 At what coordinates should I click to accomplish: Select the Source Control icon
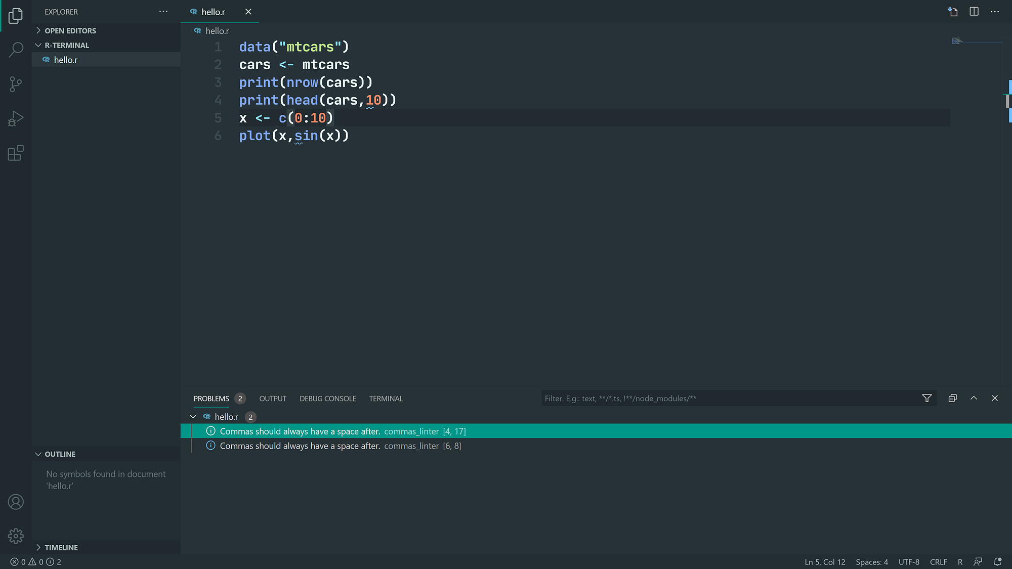pyautogui.click(x=16, y=84)
